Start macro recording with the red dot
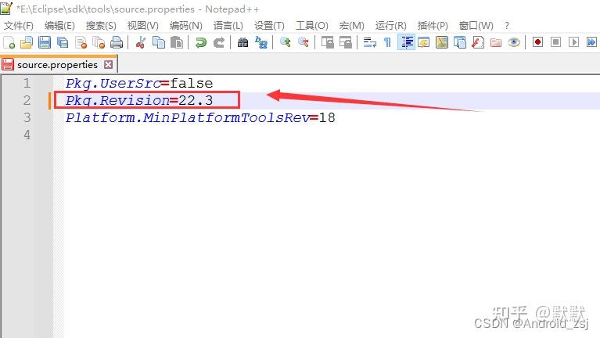The height and width of the screenshot is (338, 600). pyautogui.click(x=537, y=42)
